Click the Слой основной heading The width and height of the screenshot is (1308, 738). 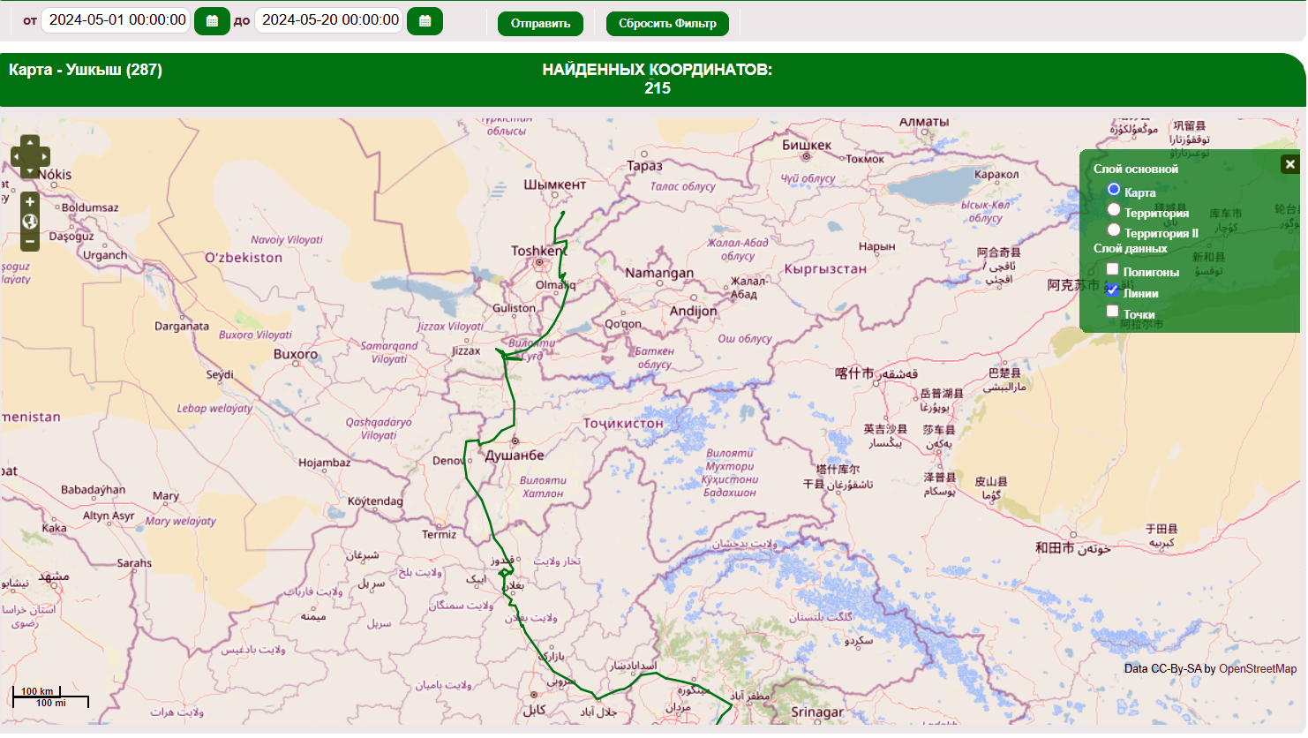click(x=1135, y=169)
